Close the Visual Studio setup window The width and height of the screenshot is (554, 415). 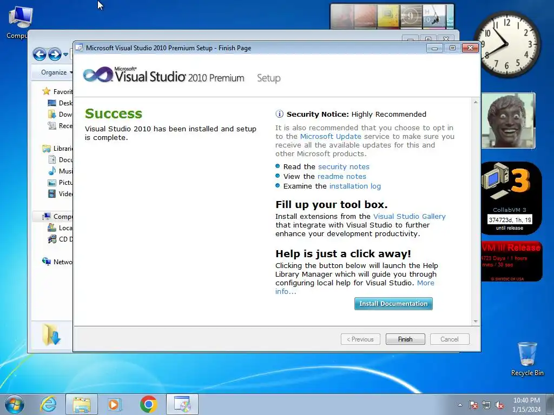(x=470, y=48)
